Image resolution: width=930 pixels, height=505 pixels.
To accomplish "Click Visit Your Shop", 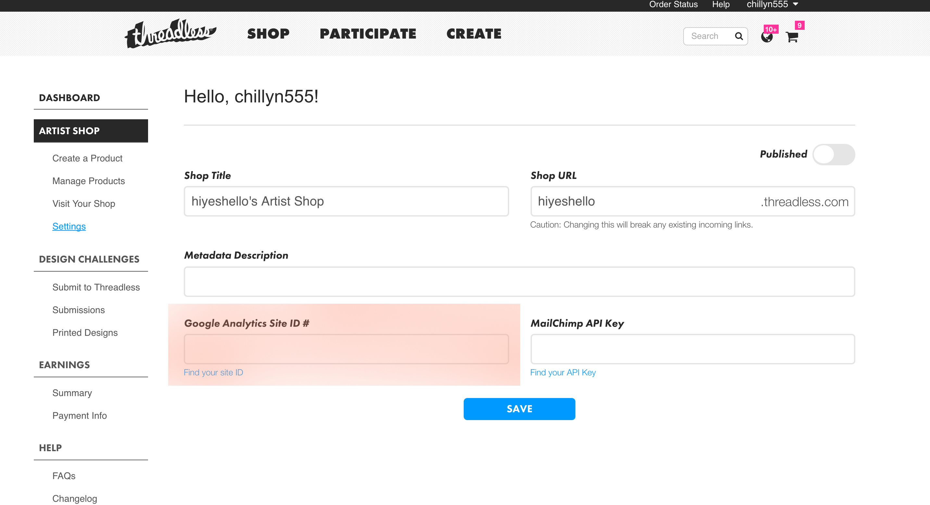I will (x=84, y=204).
